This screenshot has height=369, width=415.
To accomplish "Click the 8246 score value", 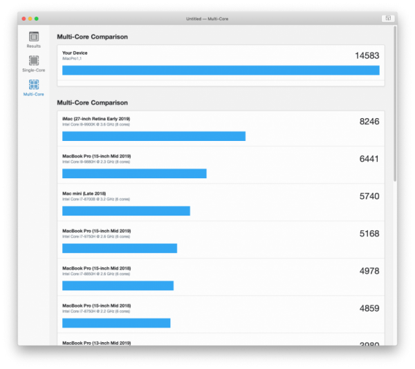I will click(x=369, y=122).
